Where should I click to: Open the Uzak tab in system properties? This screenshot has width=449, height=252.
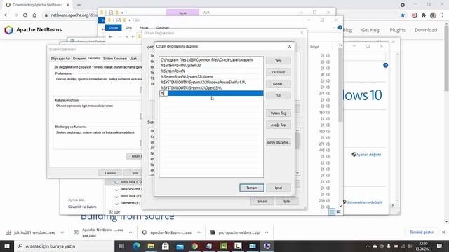coord(133,59)
